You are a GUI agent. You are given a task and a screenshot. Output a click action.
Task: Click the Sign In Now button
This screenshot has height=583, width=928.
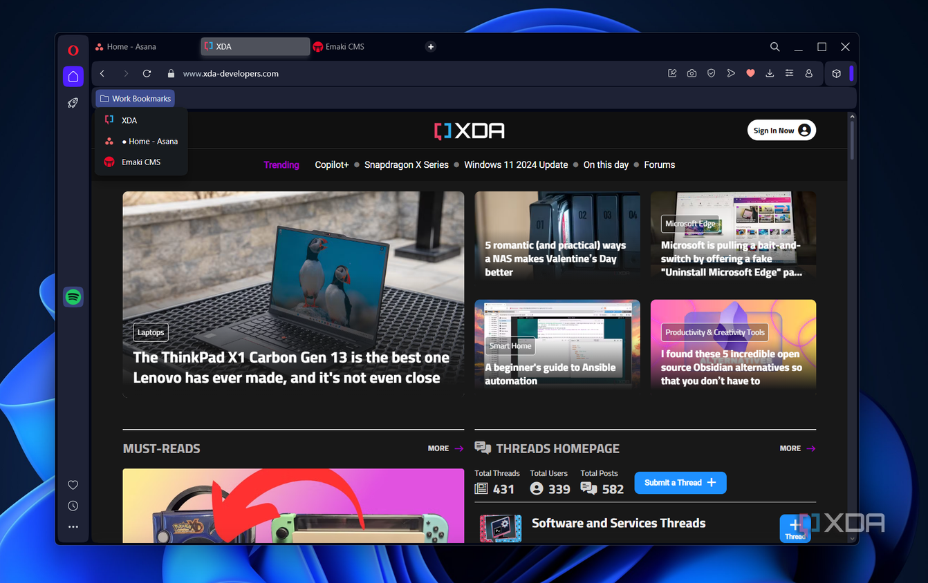tap(781, 131)
